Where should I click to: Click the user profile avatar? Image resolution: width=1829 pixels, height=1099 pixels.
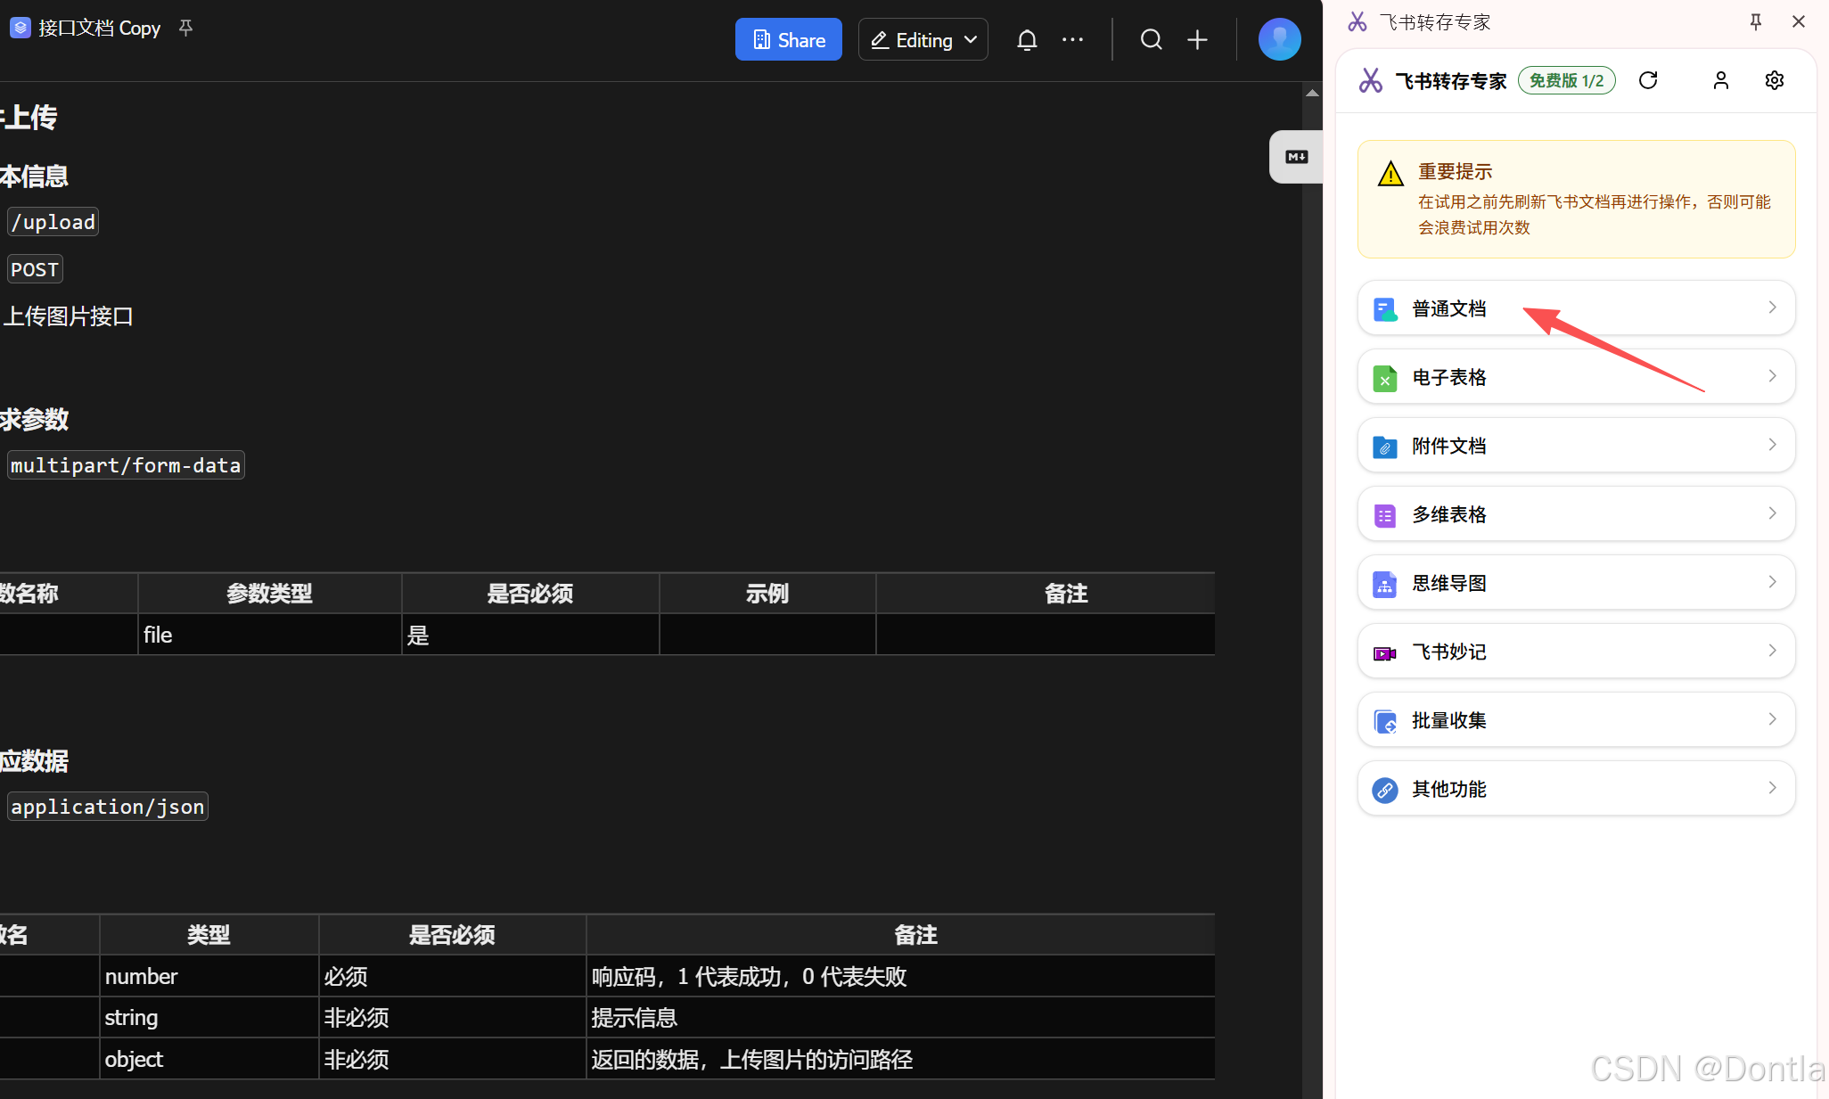pyautogui.click(x=1279, y=40)
